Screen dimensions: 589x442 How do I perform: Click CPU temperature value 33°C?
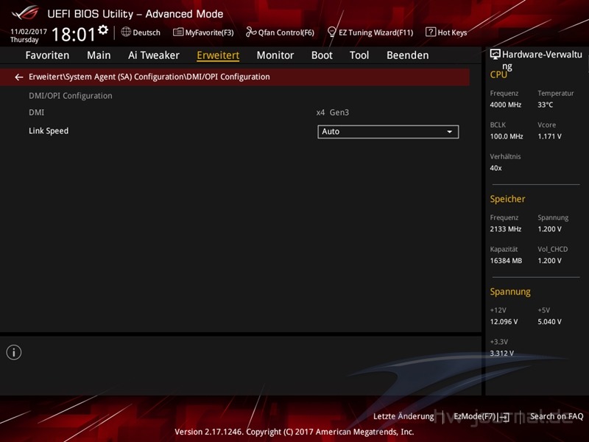pyautogui.click(x=545, y=105)
